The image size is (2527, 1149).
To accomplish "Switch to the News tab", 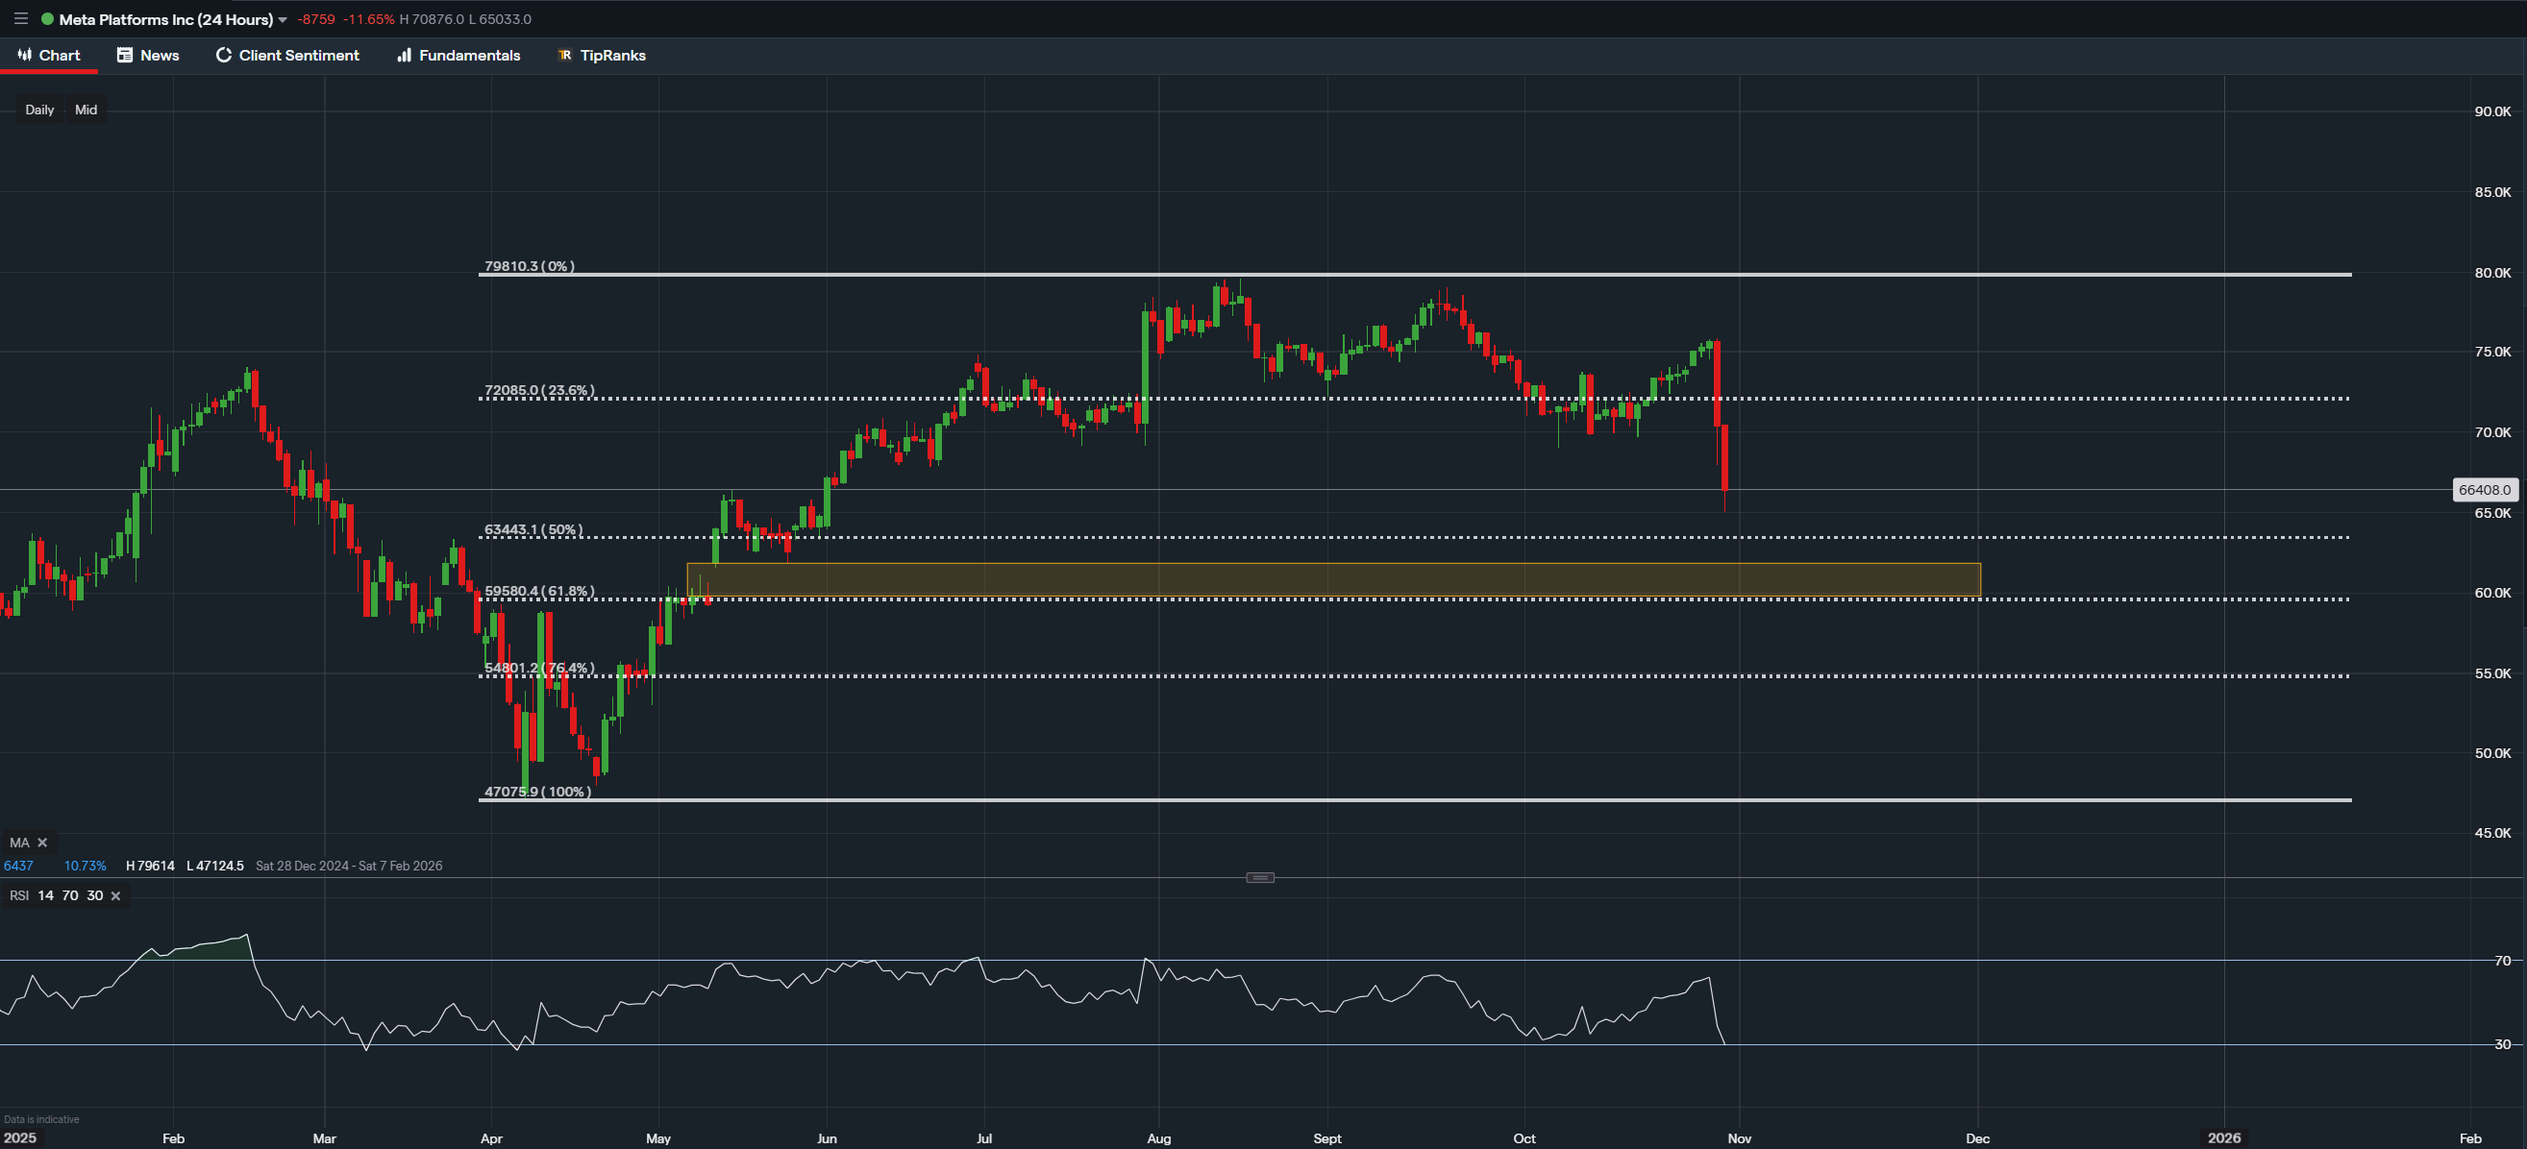I will point(159,55).
